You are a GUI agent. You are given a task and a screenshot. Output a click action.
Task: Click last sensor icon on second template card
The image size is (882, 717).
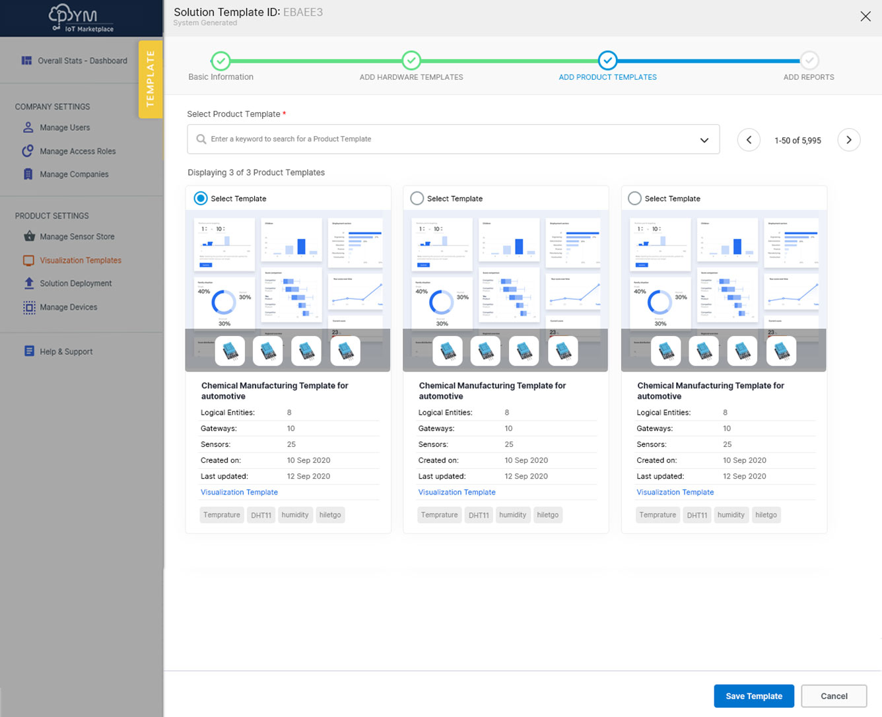(563, 351)
